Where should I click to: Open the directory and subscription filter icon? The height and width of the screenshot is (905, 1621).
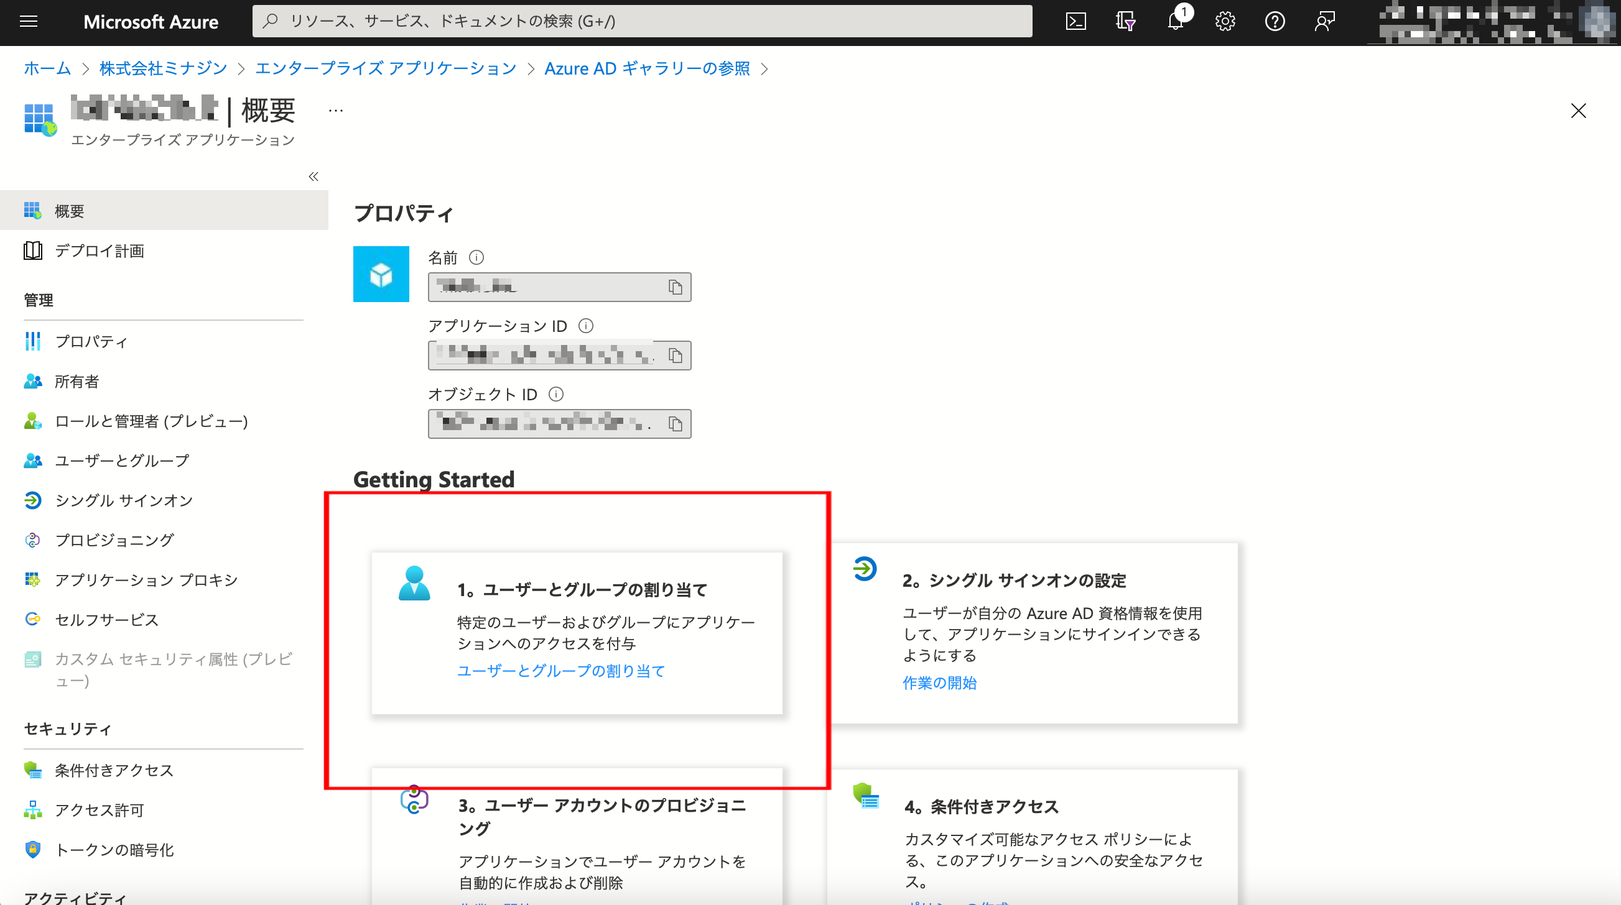[1125, 22]
